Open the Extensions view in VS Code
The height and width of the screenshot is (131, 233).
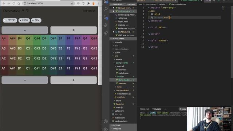pyautogui.click(x=106, y=33)
